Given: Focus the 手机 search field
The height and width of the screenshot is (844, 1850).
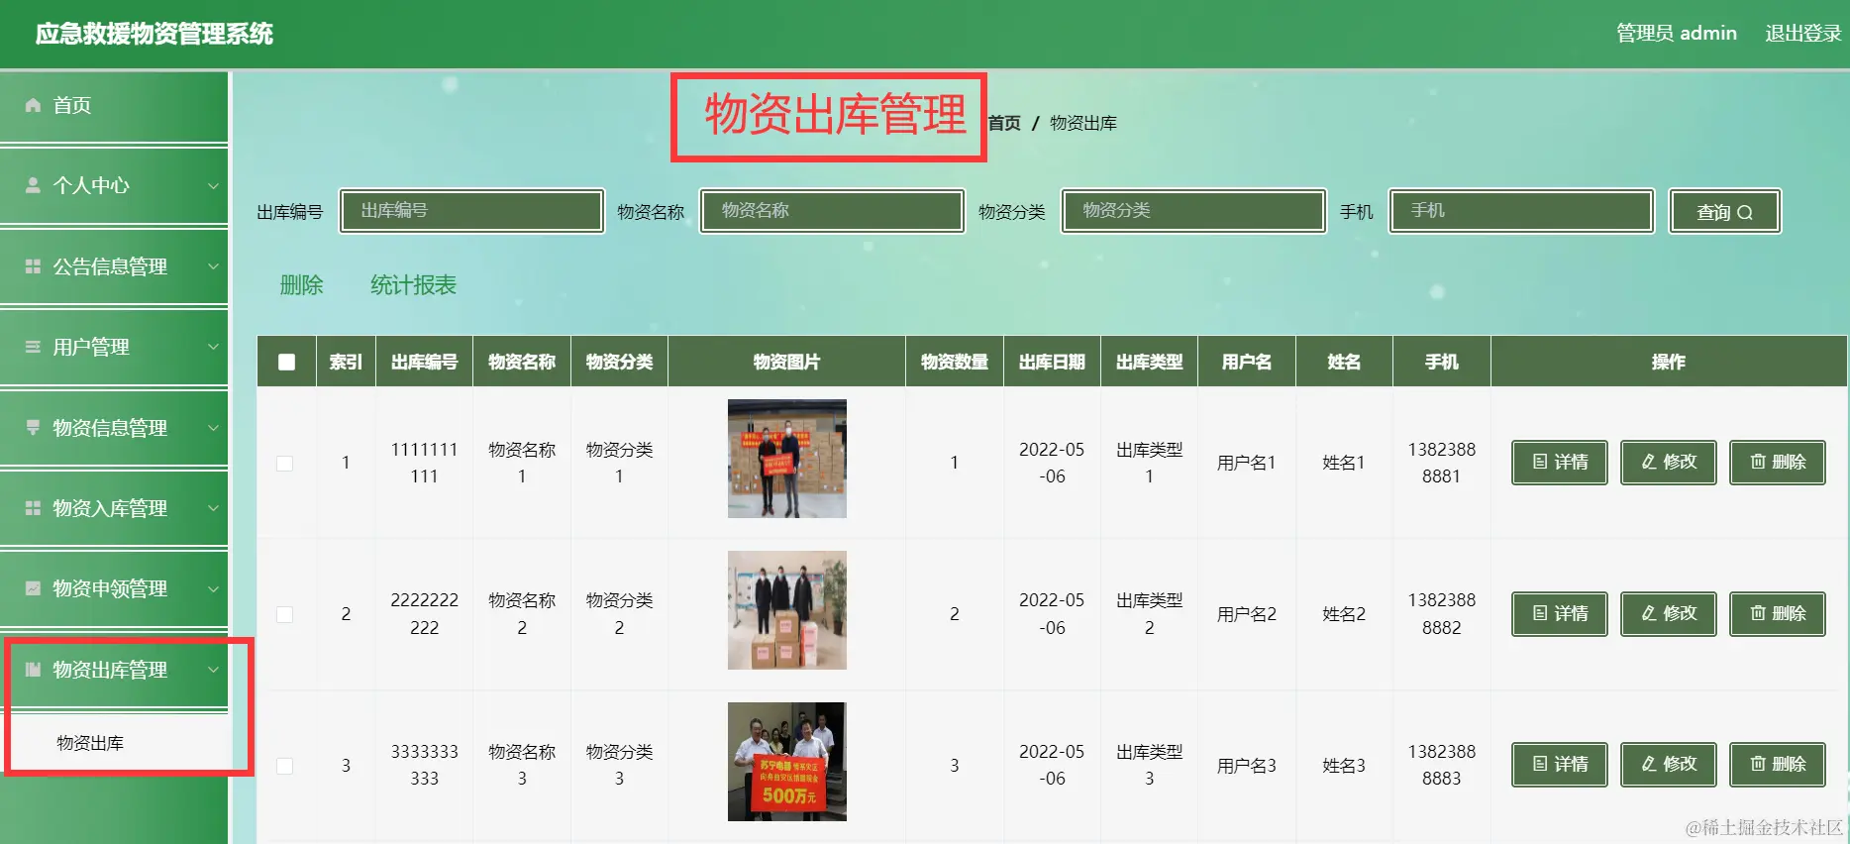Looking at the screenshot, I should (1521, 211).
